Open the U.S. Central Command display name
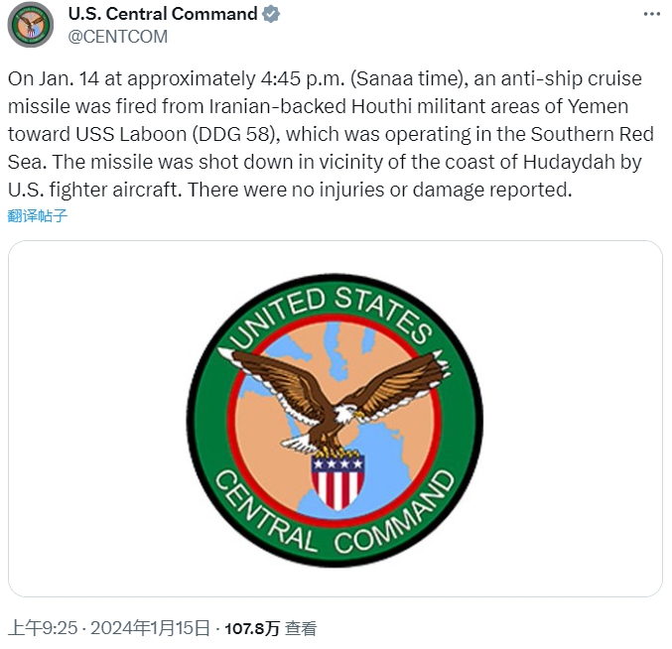The height and width of the screenshot is (649, 672). 161,14
